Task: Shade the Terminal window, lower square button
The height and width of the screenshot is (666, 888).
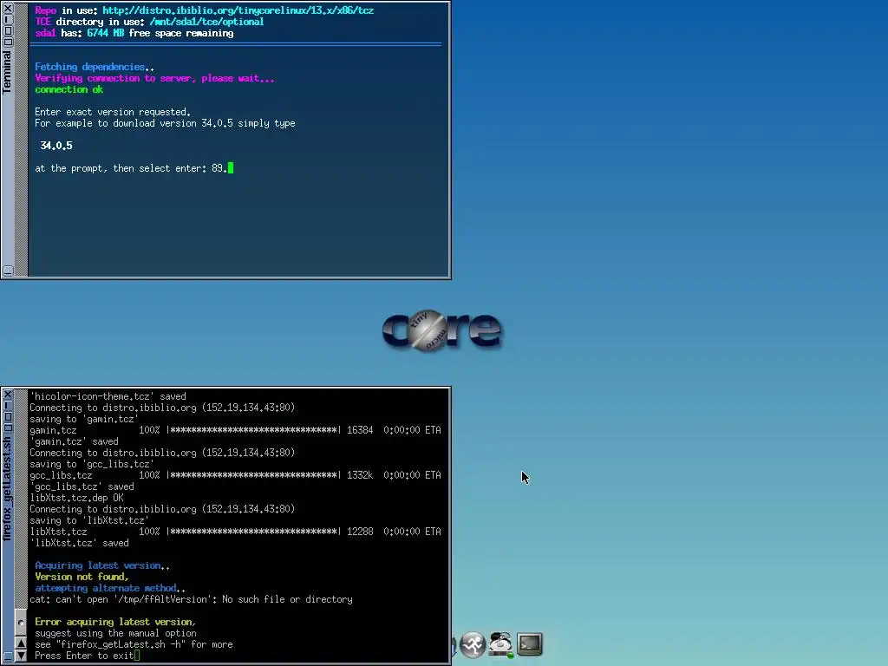Action: (8, 42)
